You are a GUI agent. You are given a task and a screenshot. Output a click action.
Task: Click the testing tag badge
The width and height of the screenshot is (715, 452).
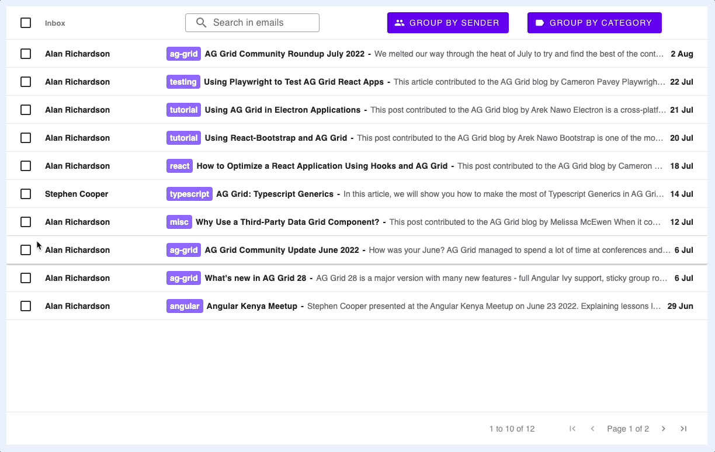click(183, 82)
